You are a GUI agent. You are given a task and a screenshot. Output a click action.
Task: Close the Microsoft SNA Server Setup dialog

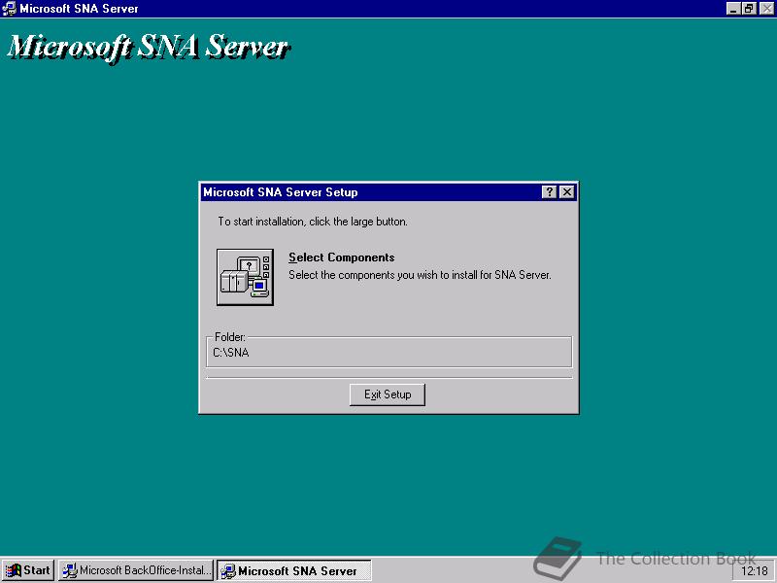(567, 192)
